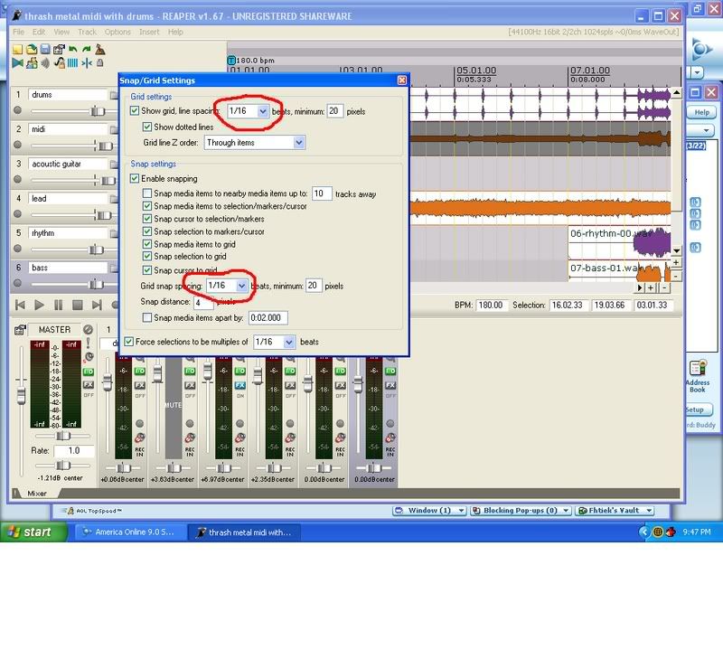723x659 pixels.
Task: Click the master volume fader
Action: pyautogui.click(x=21, y=395)
